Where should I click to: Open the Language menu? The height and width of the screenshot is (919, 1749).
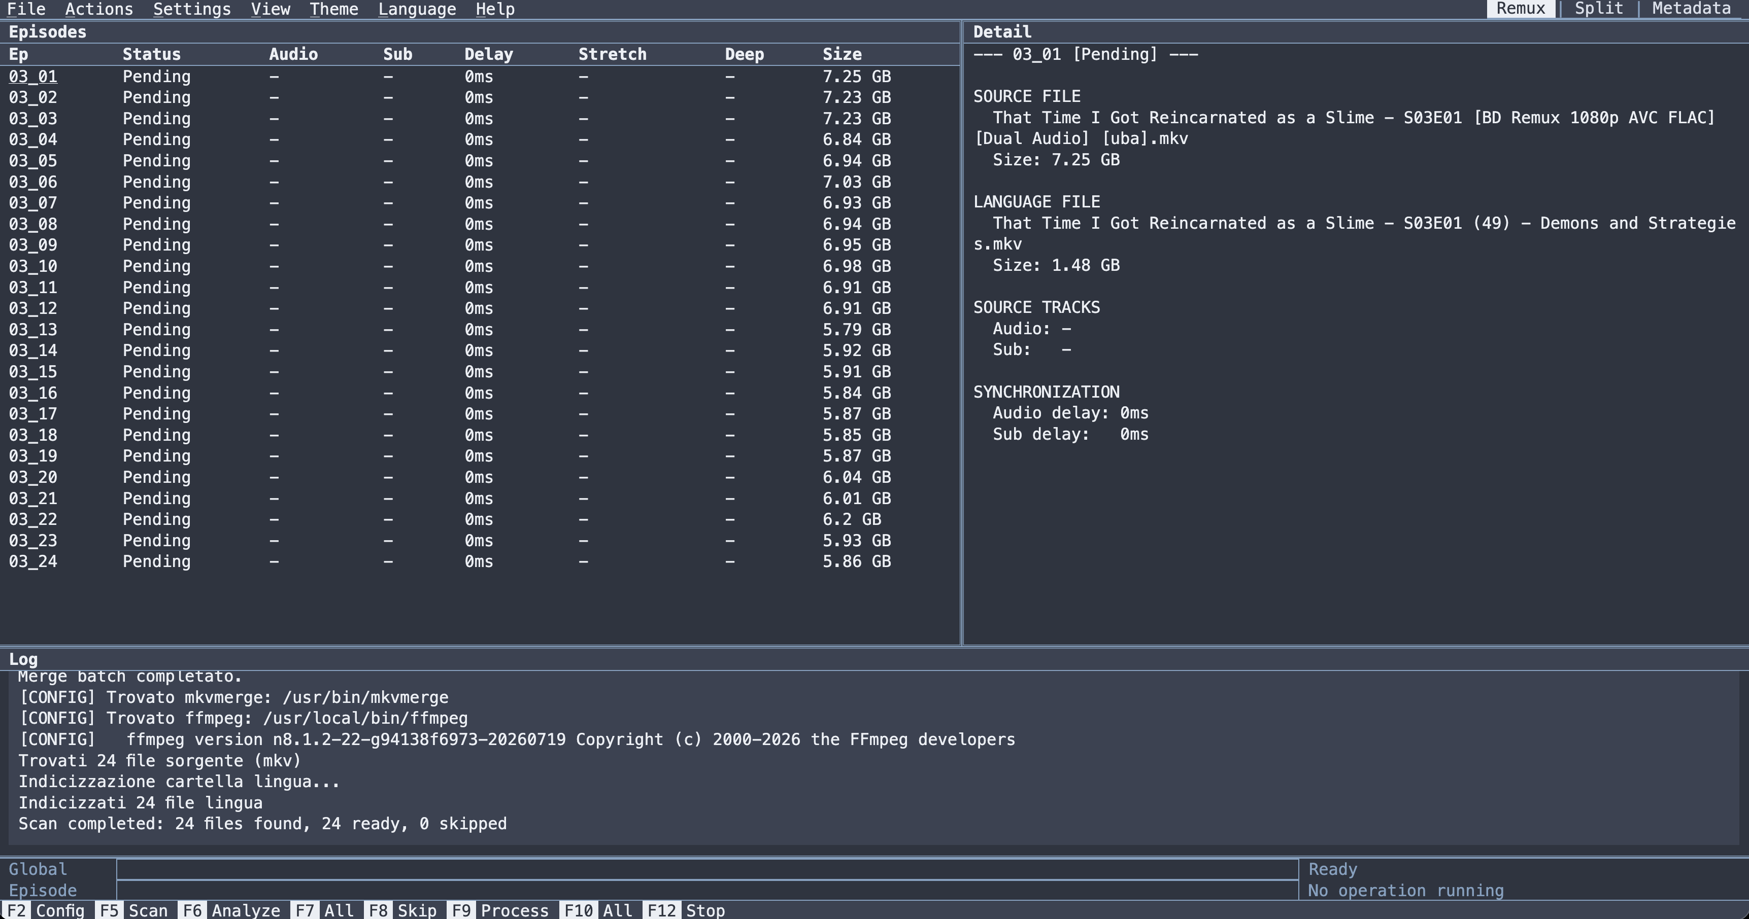click(417, 9)
